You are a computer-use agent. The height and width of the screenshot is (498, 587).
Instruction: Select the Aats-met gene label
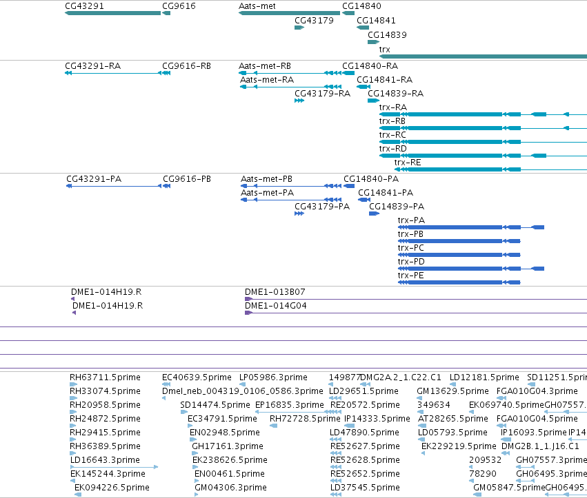pos(257,6)
